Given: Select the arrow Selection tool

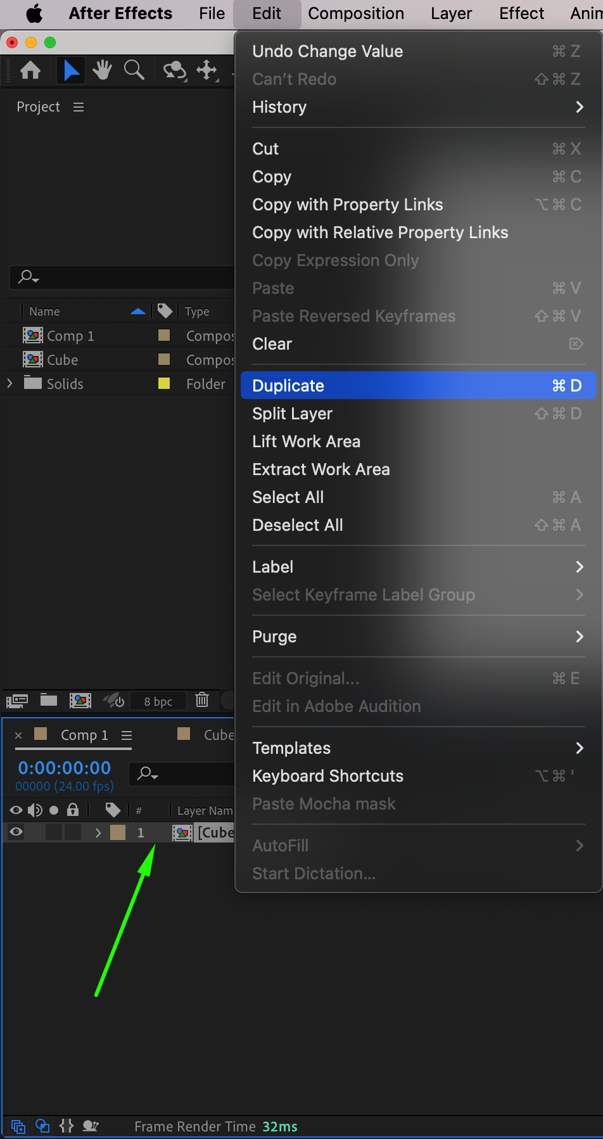Looking at the screenshot, I should 71,70.
